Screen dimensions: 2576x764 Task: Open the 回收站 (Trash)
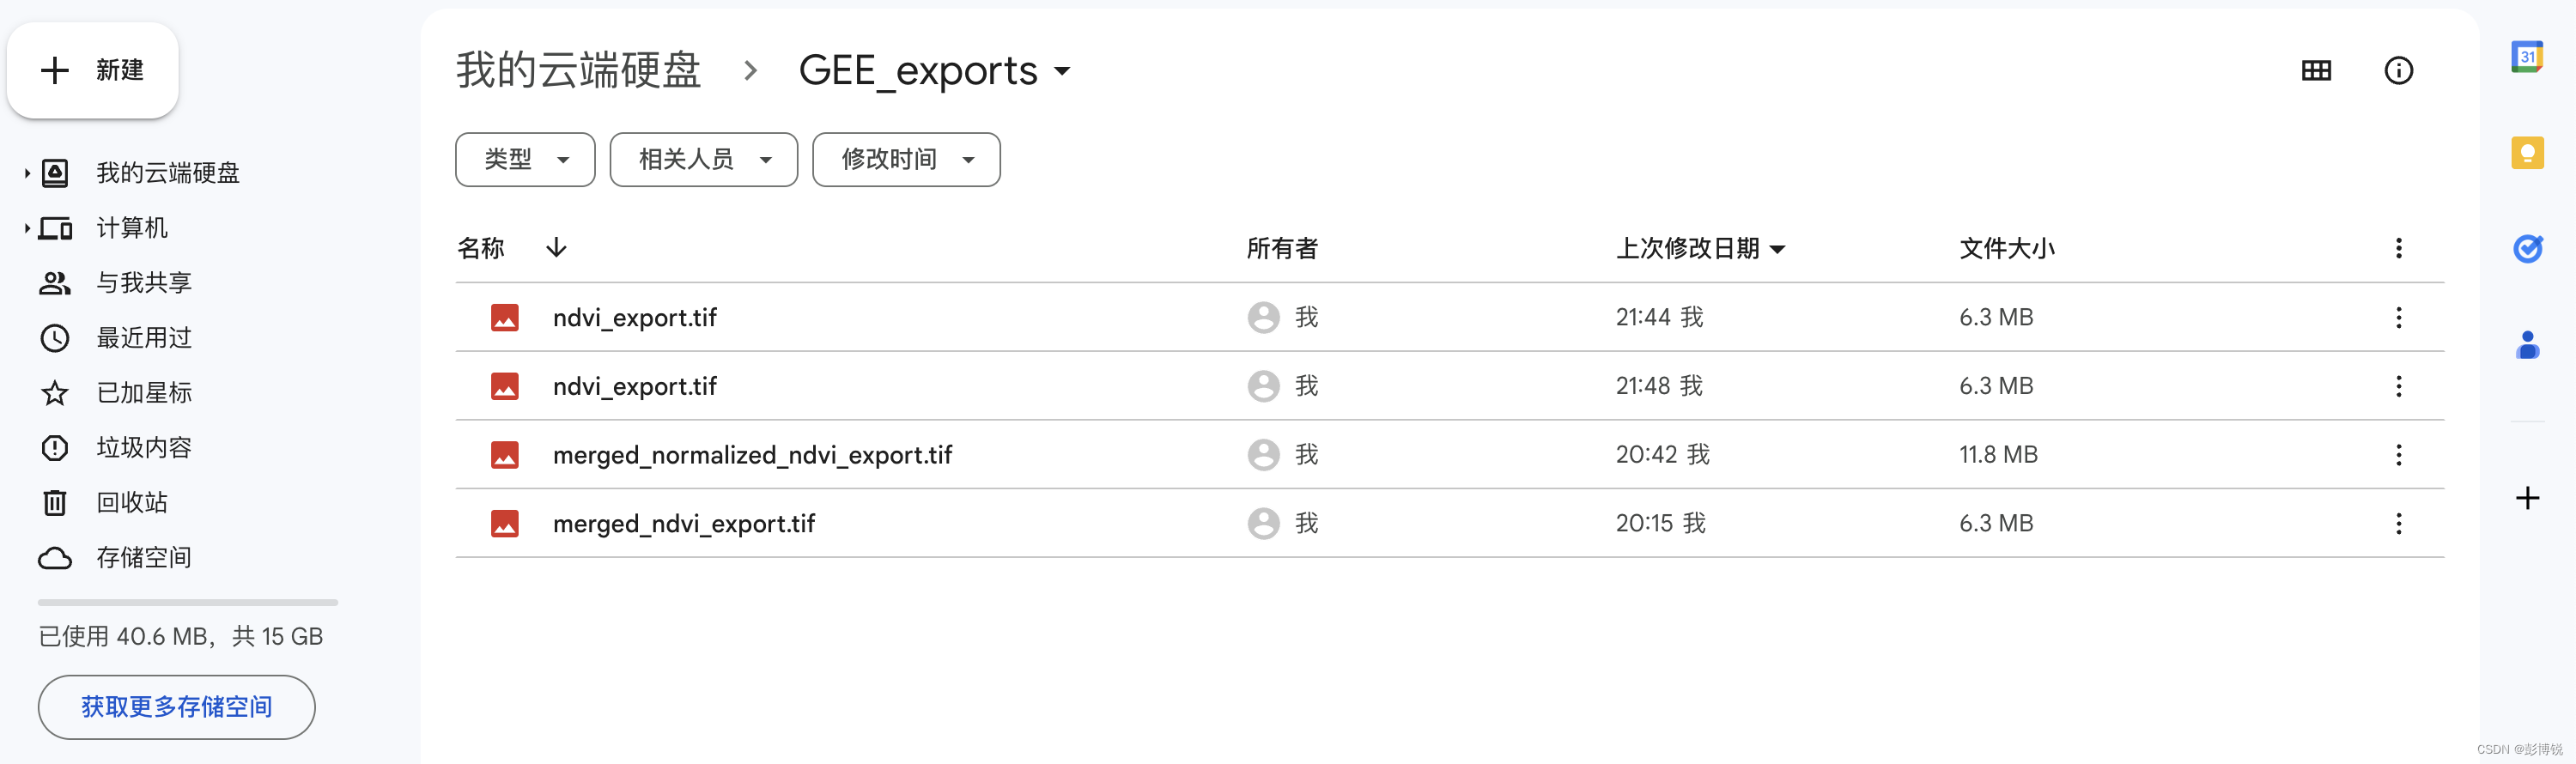tap(131, 502)
